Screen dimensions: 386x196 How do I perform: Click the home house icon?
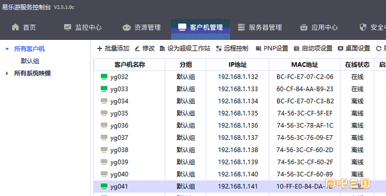coord(15,27)
